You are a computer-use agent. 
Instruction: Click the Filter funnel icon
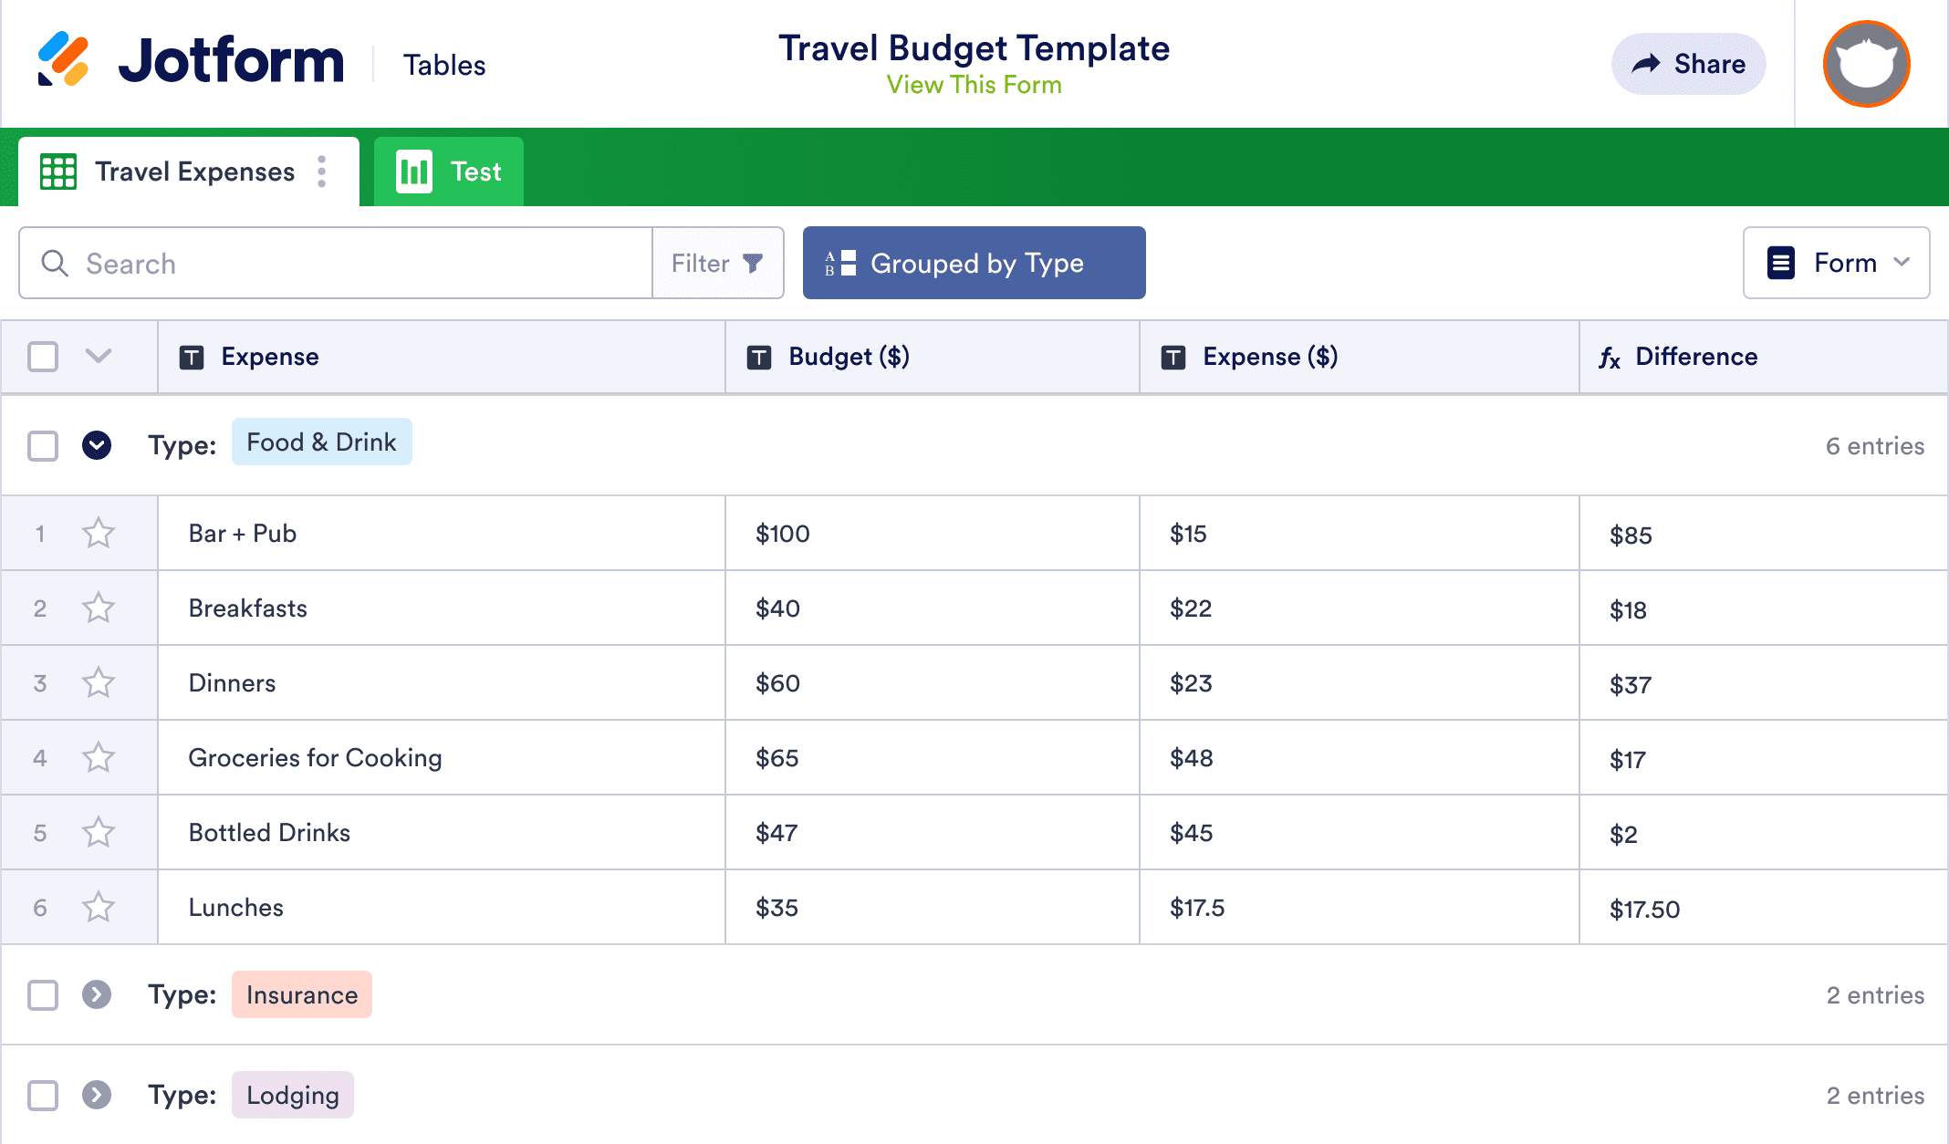pos(753,264)
